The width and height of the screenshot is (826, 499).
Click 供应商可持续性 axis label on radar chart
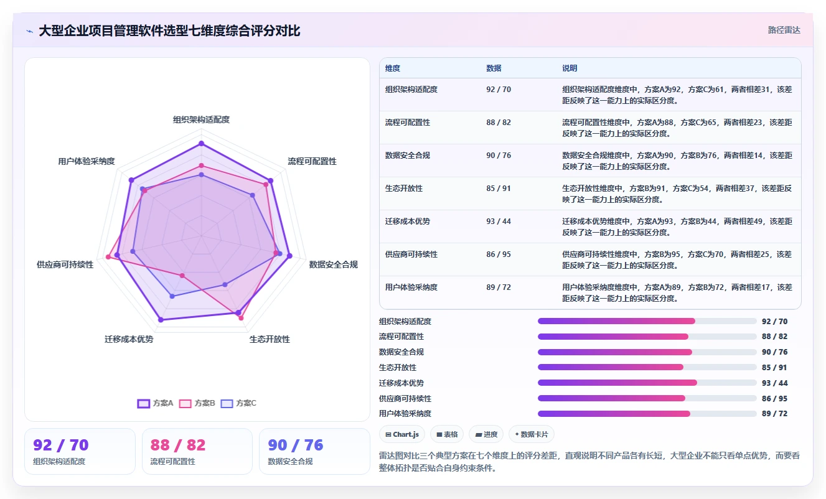[x=65, y=264]
